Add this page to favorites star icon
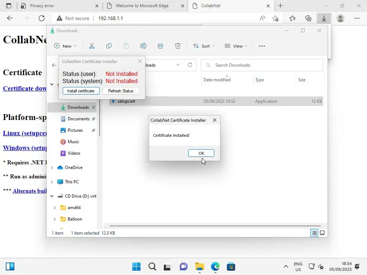The height and width of the screenshot is (275, 367). pyautogui.click(x=276, y=18)
